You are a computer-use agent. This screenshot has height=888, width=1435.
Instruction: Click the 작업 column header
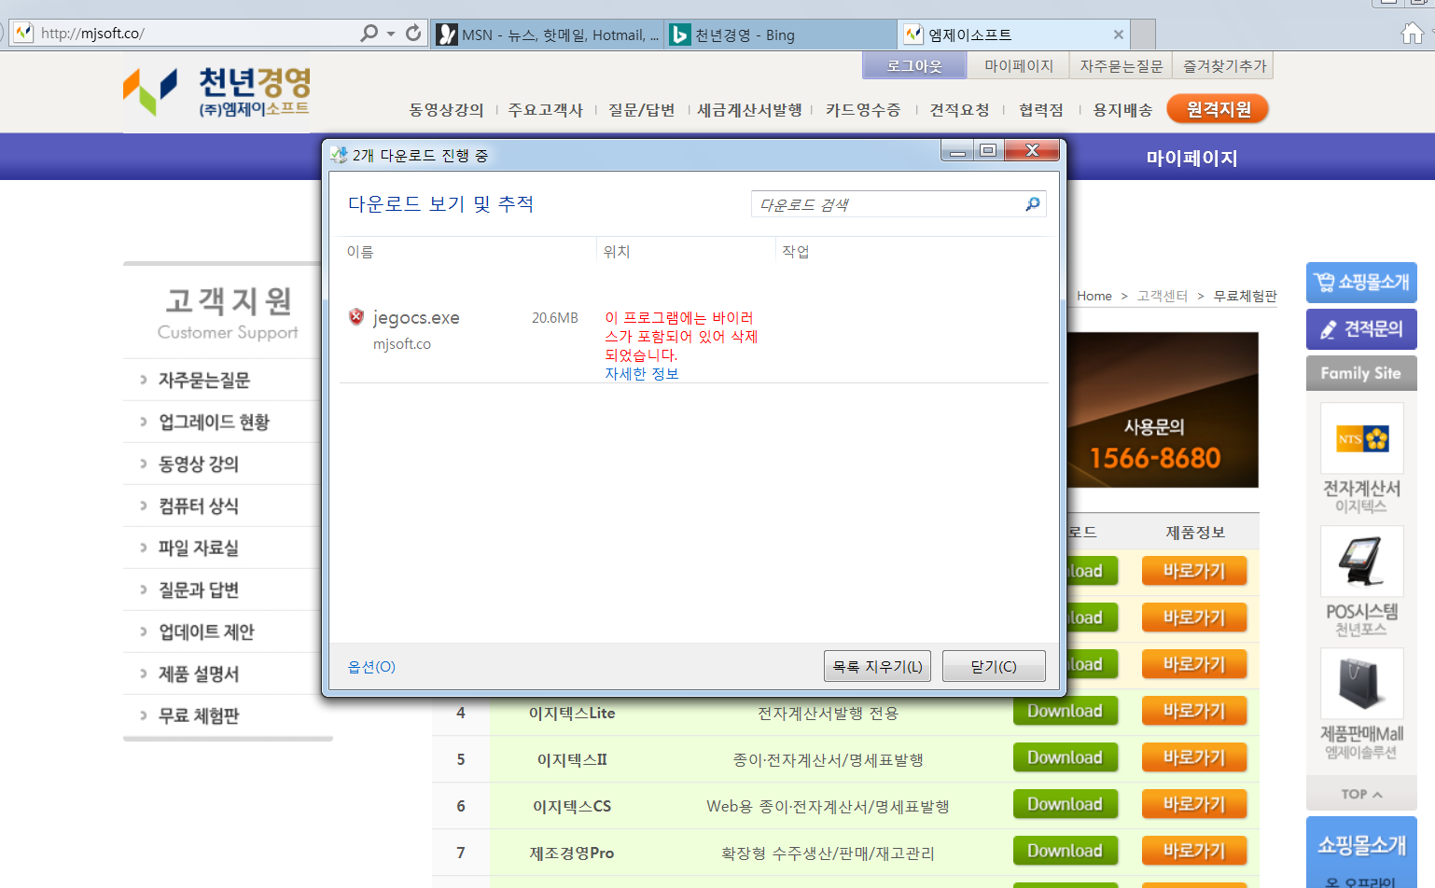[795, 252]
